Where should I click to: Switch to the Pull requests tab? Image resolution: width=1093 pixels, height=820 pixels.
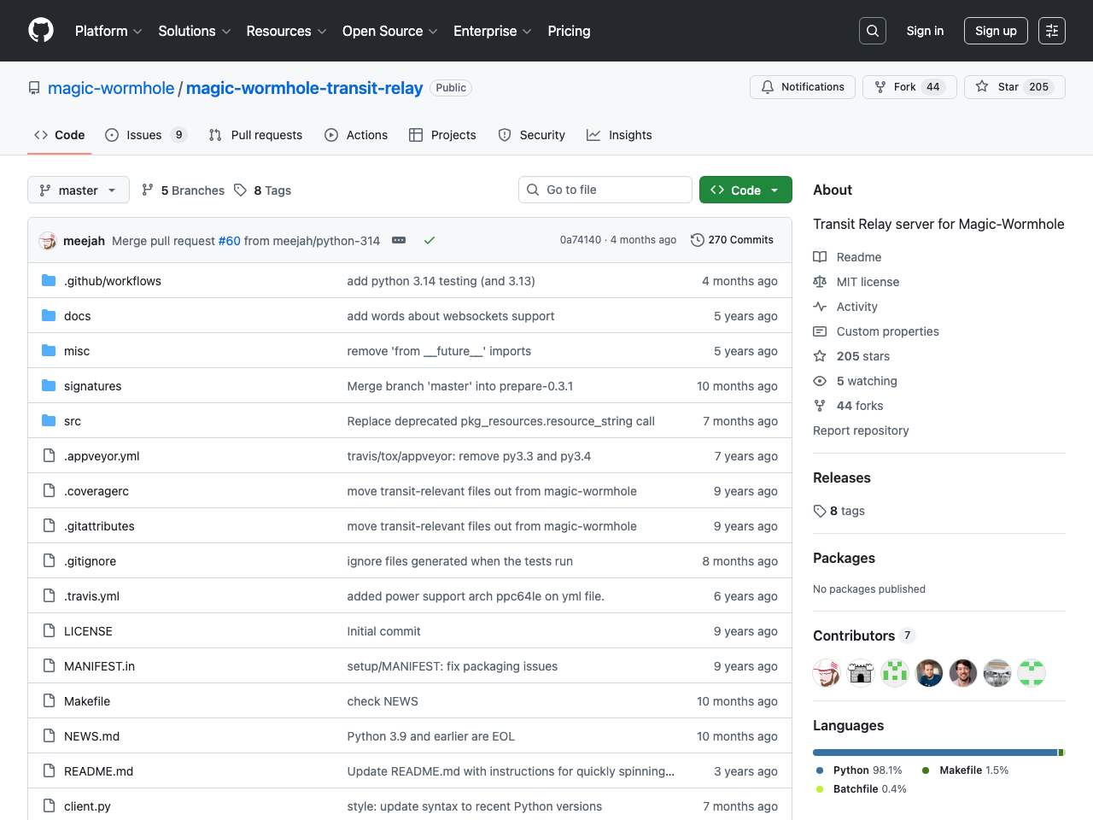pyautogui.click(x=256, y=135)
